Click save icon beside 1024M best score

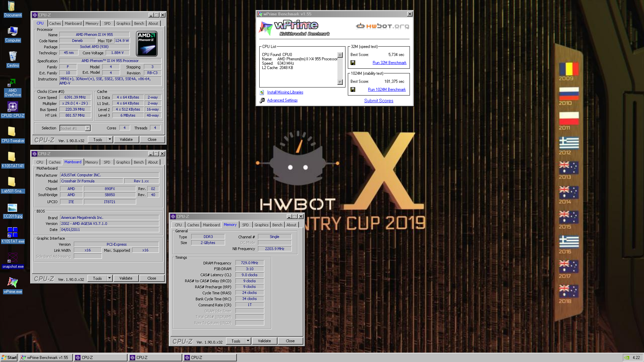pyautogui.click(x=353, y=89)
